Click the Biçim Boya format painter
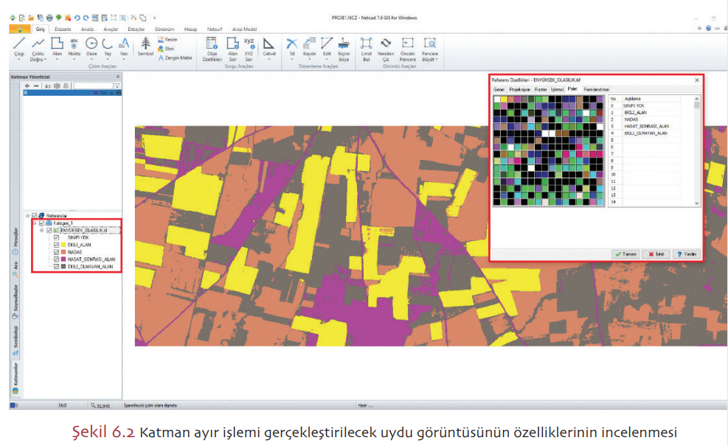 [x=344, y=46]
